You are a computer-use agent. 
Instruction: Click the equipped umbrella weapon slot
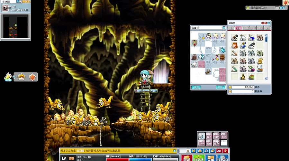pyautogui.click(x=215, y=57)
